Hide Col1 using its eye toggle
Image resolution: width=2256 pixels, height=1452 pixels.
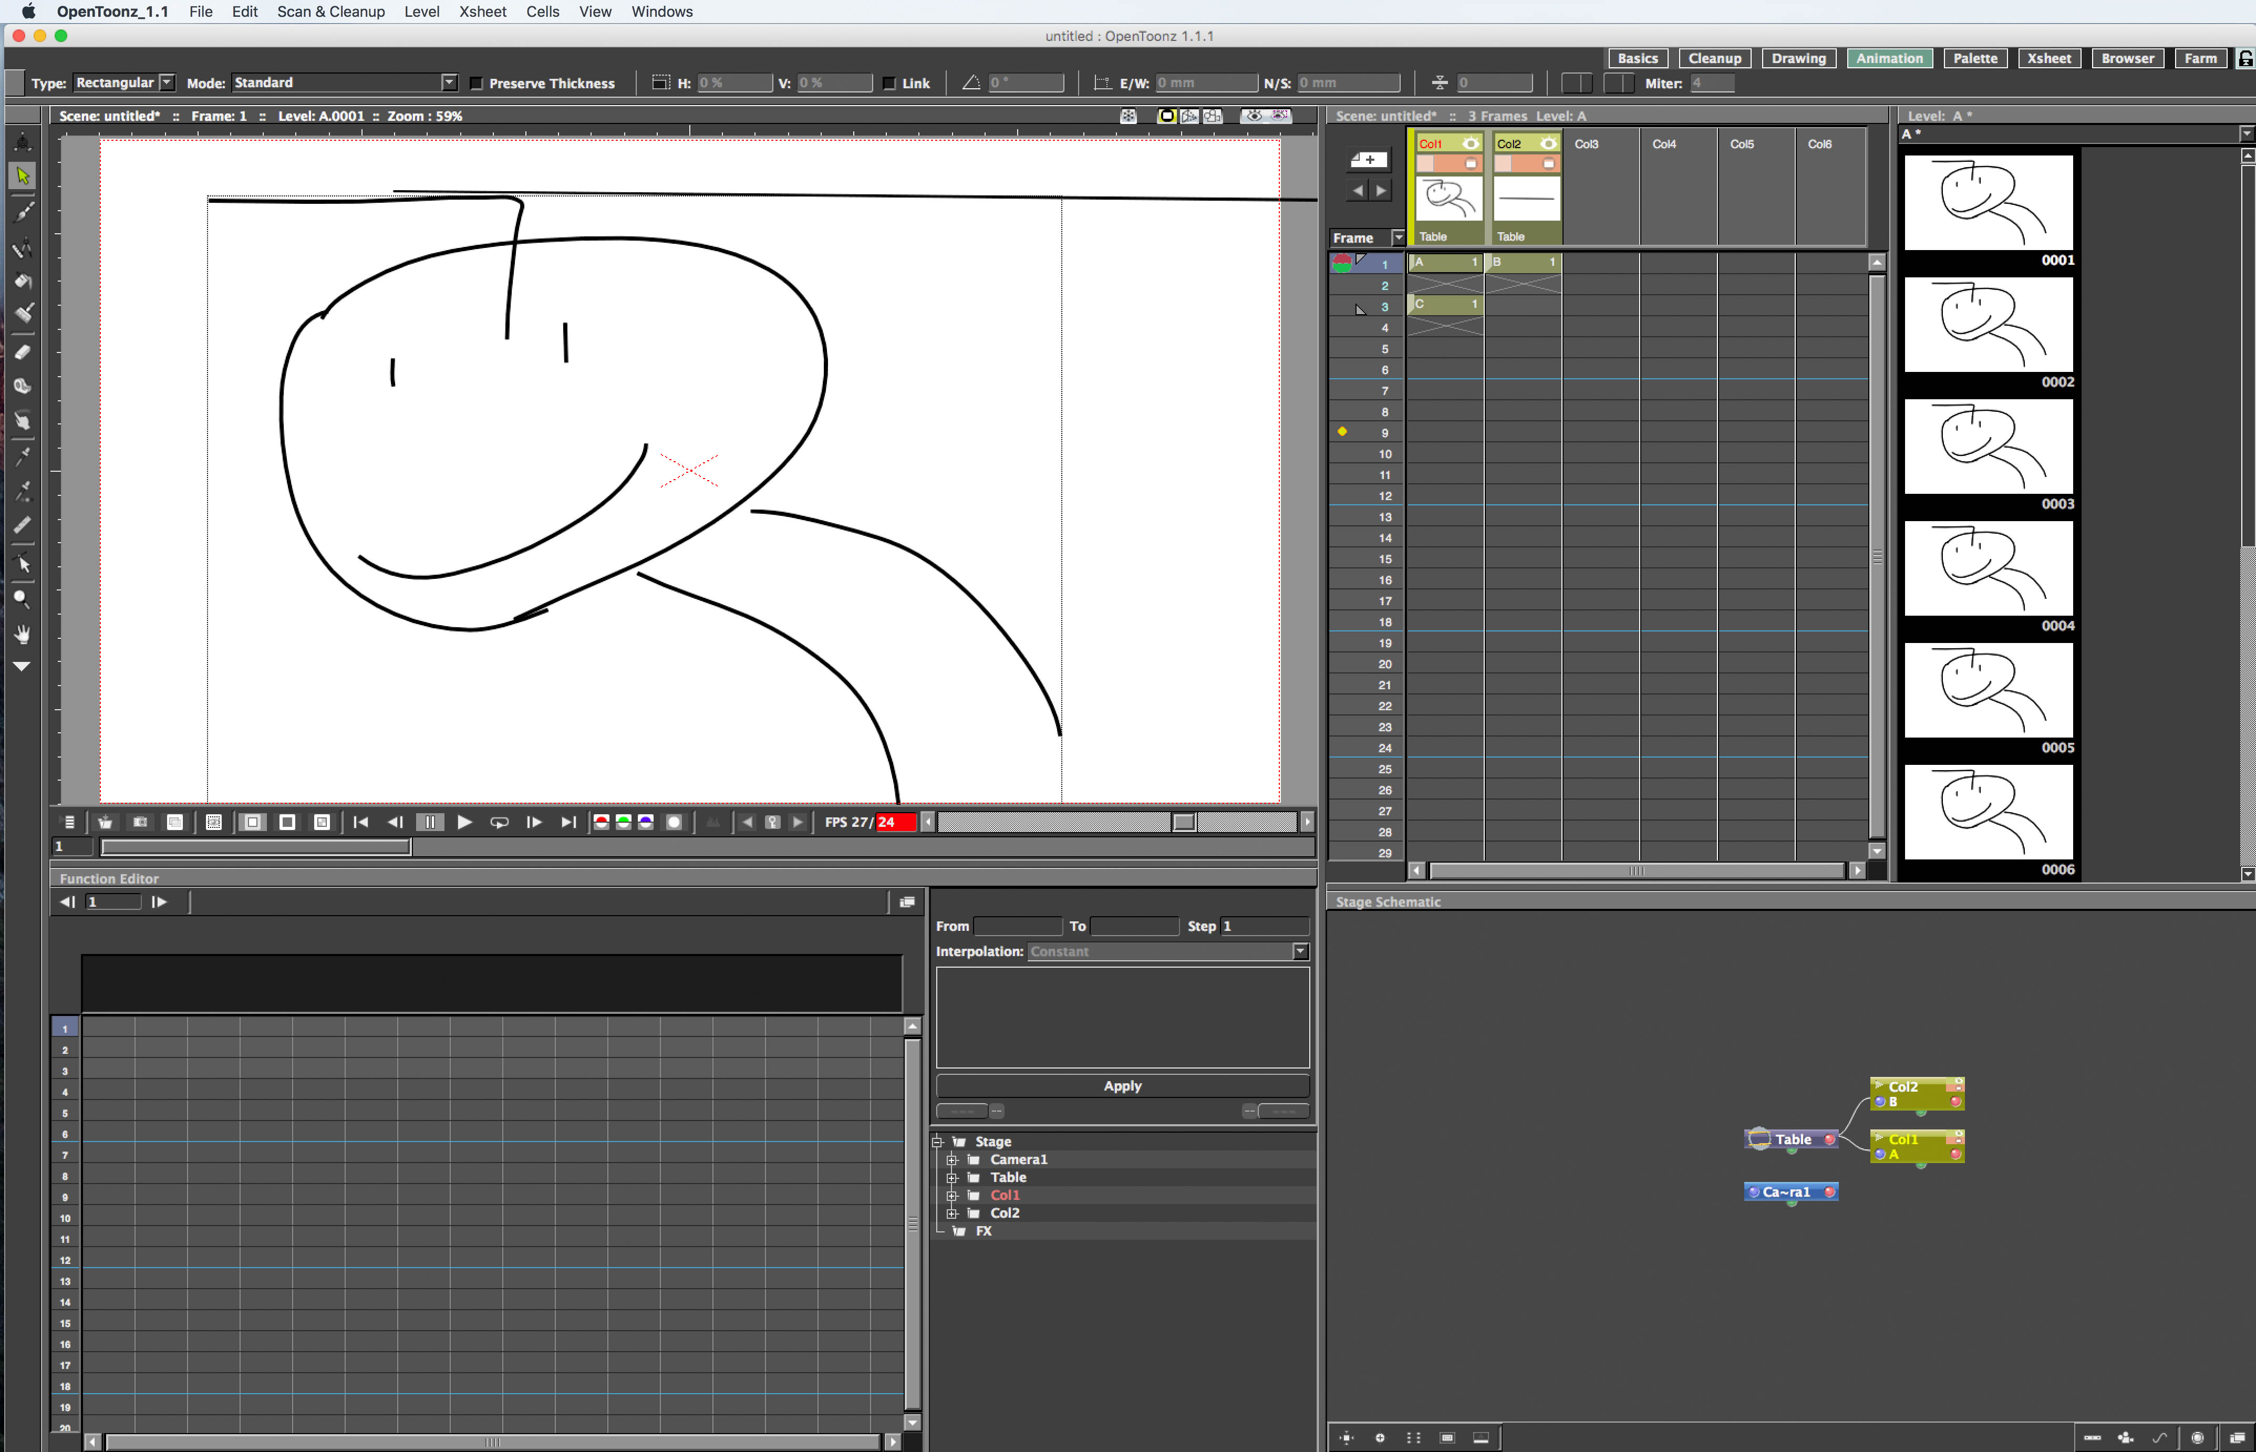click(x=1472, y=143)
